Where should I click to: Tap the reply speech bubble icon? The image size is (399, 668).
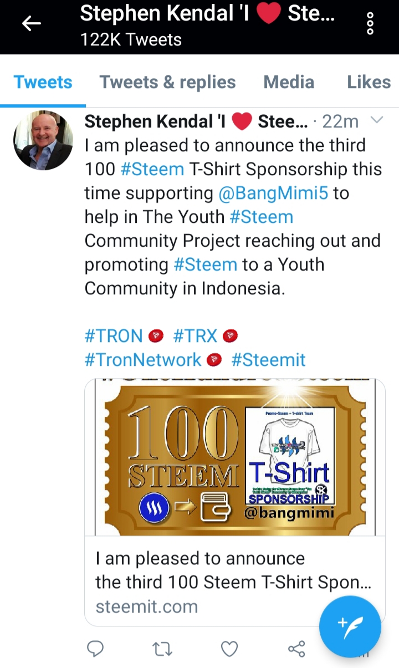(x=96, y=648)
